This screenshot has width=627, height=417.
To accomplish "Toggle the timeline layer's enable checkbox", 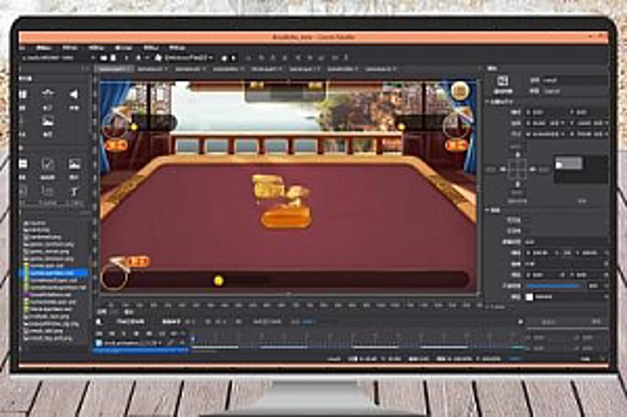I will click(99, 343).
